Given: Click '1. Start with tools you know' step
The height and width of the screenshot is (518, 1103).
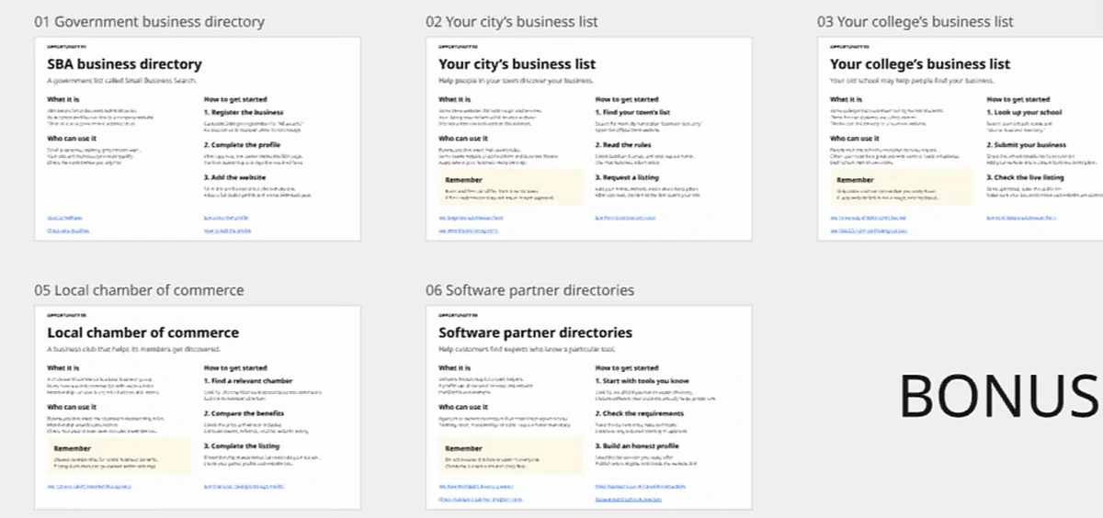Looking at the screenshot, I should pos(641,380).
